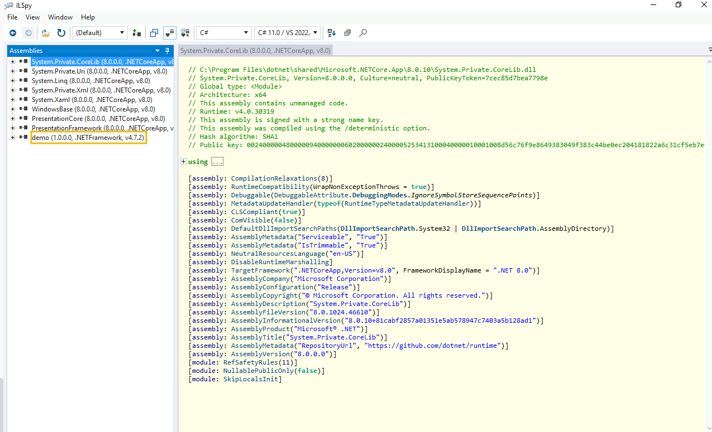Click the DebuggingModes type reference
The width and height of the screenshot is (712, 432).
coord(379,195)
